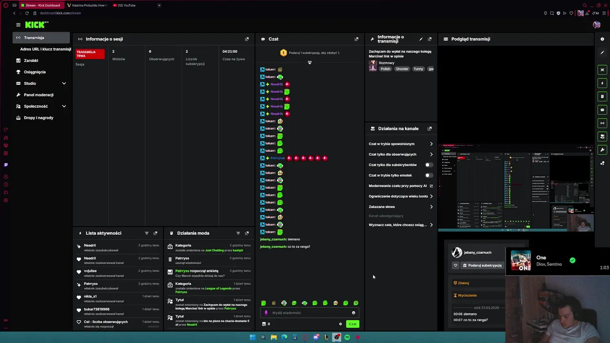Screen dimensions: 610x343
Task: Click the speech bubble icon in right sidebar
Action: pyautogui.click(x=602, y=110)
